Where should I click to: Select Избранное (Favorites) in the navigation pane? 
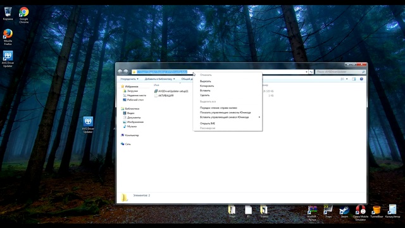coord(129,87)
